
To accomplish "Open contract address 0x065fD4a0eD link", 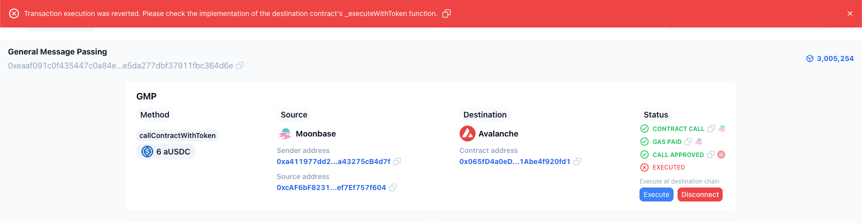I will click(515, 161).
